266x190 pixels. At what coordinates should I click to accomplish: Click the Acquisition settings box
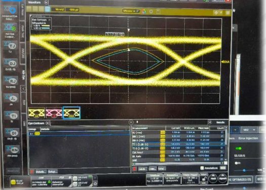(172, 179)
